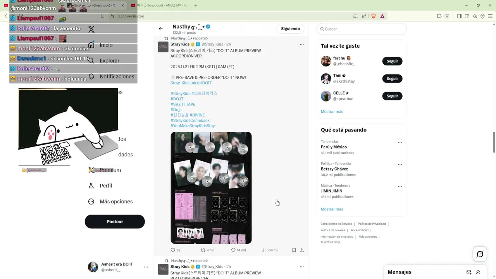Open more options on PLATFORM PLVE VER. post
496x279 pixels.
[x=302, y=267]
